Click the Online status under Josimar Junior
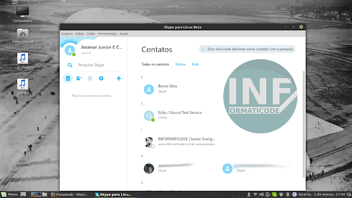 86,53
